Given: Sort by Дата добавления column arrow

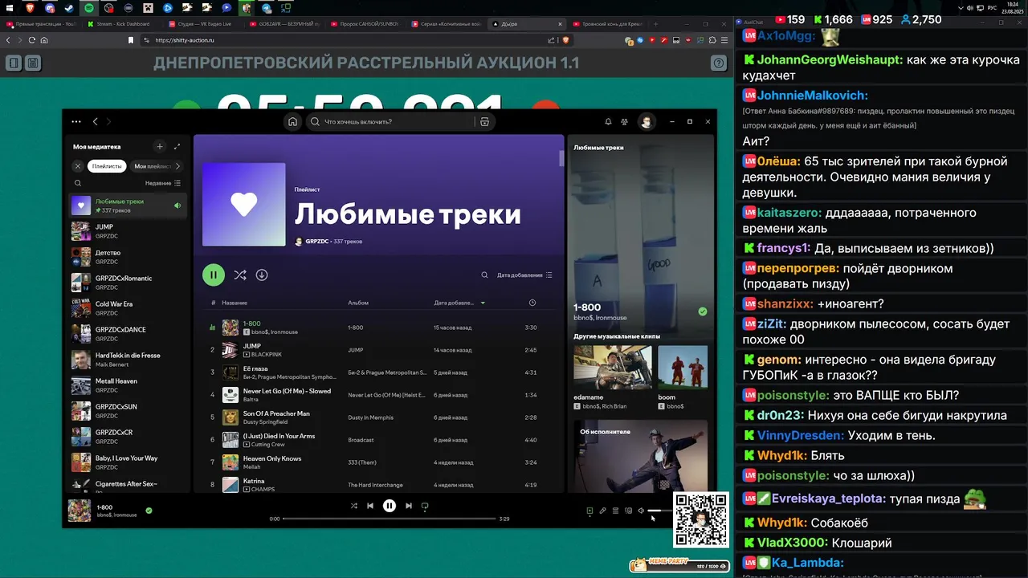Looking at the screenshot, I should [483, 303].
